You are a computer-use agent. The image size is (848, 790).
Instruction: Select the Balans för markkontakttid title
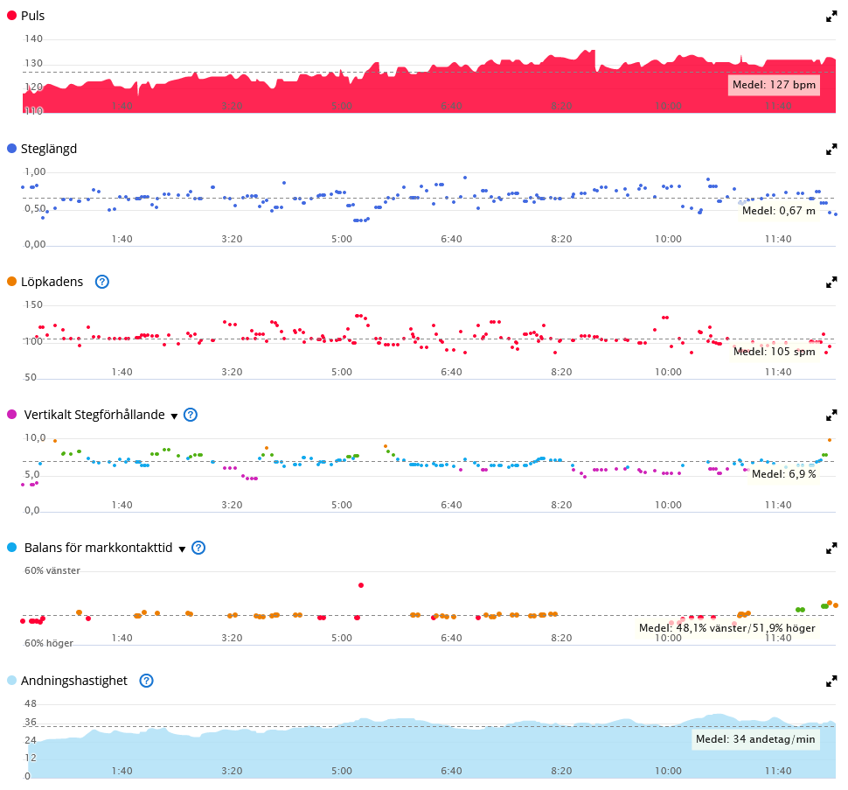[x=98, y=549]
